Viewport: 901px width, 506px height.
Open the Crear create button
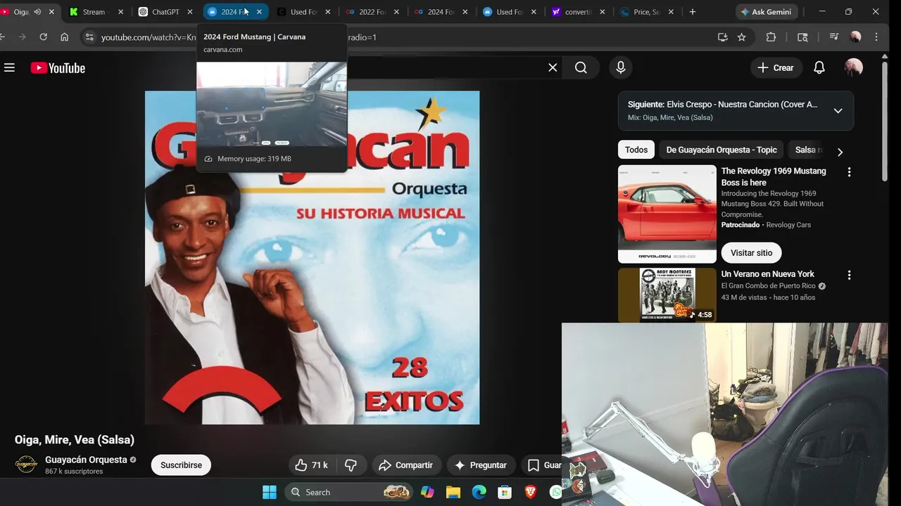(x=776, y=67)
